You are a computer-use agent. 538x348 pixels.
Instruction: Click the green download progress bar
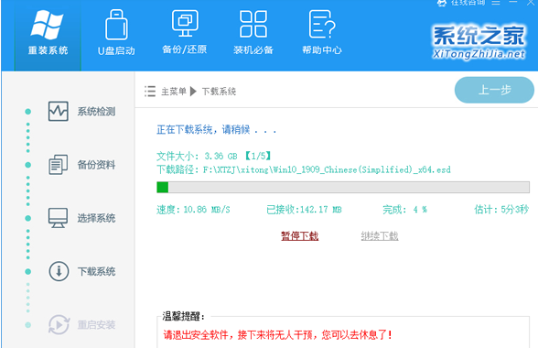click(x=343, y=187)
